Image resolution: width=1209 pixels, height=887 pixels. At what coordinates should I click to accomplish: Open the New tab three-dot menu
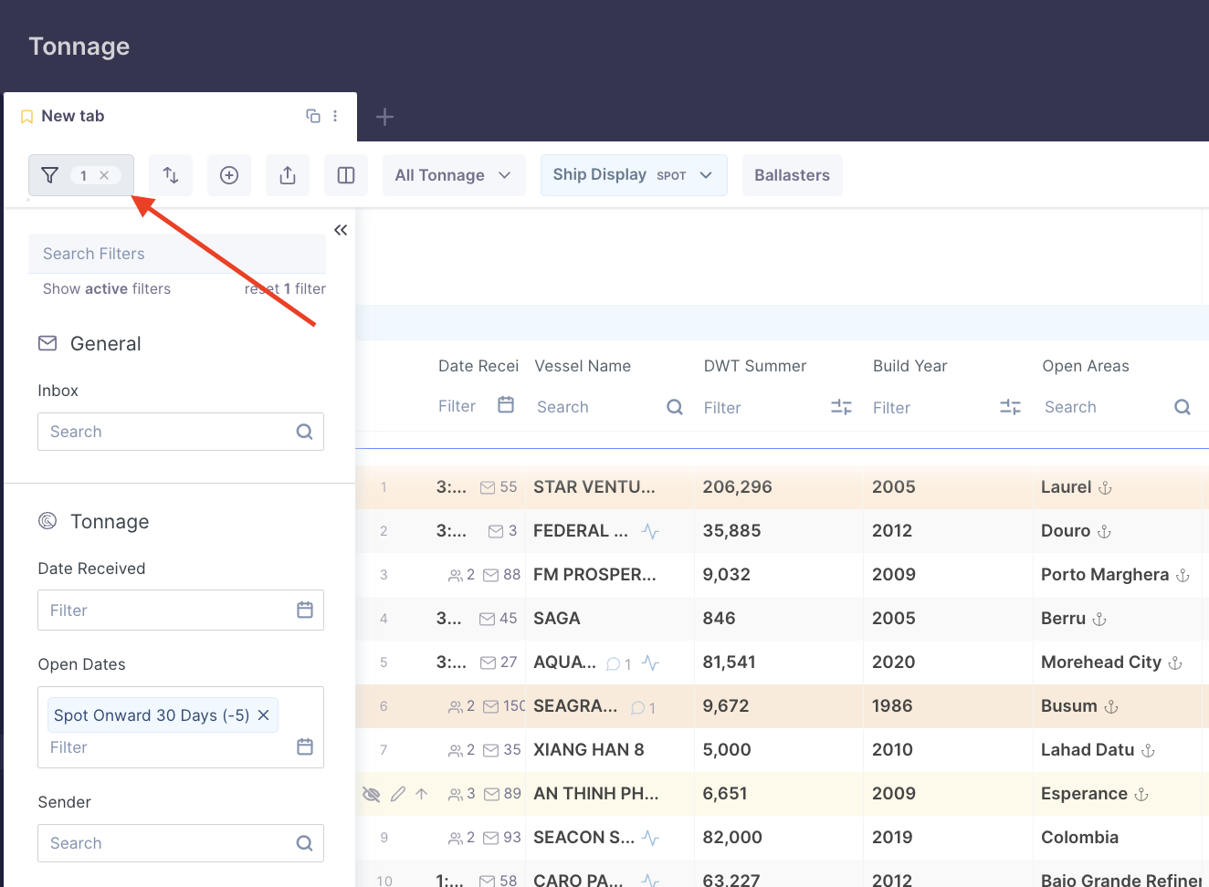click(335, 116)
